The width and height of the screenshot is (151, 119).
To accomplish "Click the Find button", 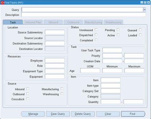I will [133, 114].
